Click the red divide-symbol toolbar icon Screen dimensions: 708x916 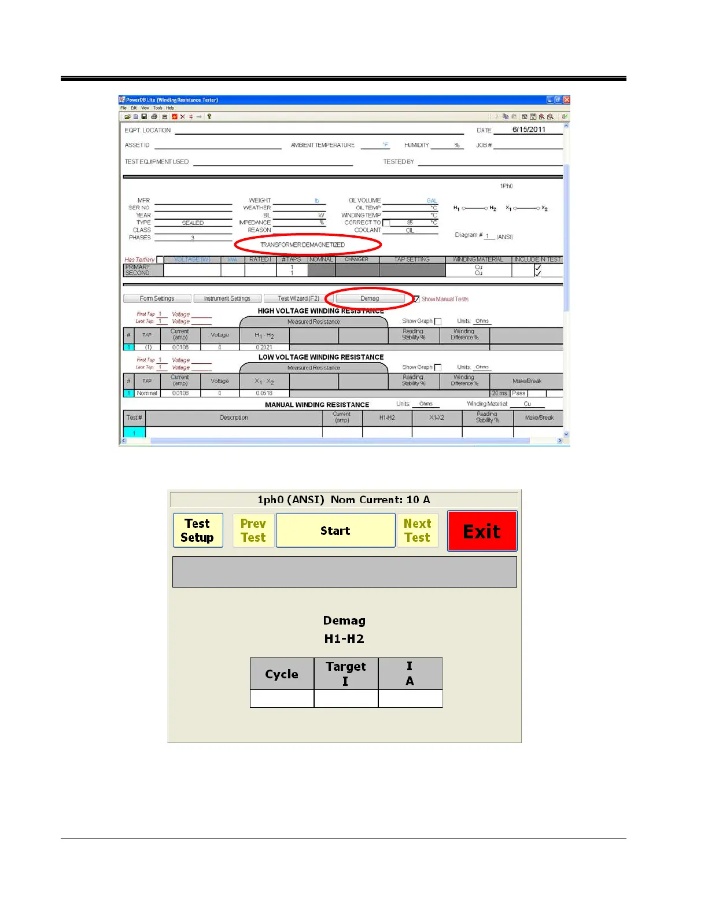click(191, 117)
